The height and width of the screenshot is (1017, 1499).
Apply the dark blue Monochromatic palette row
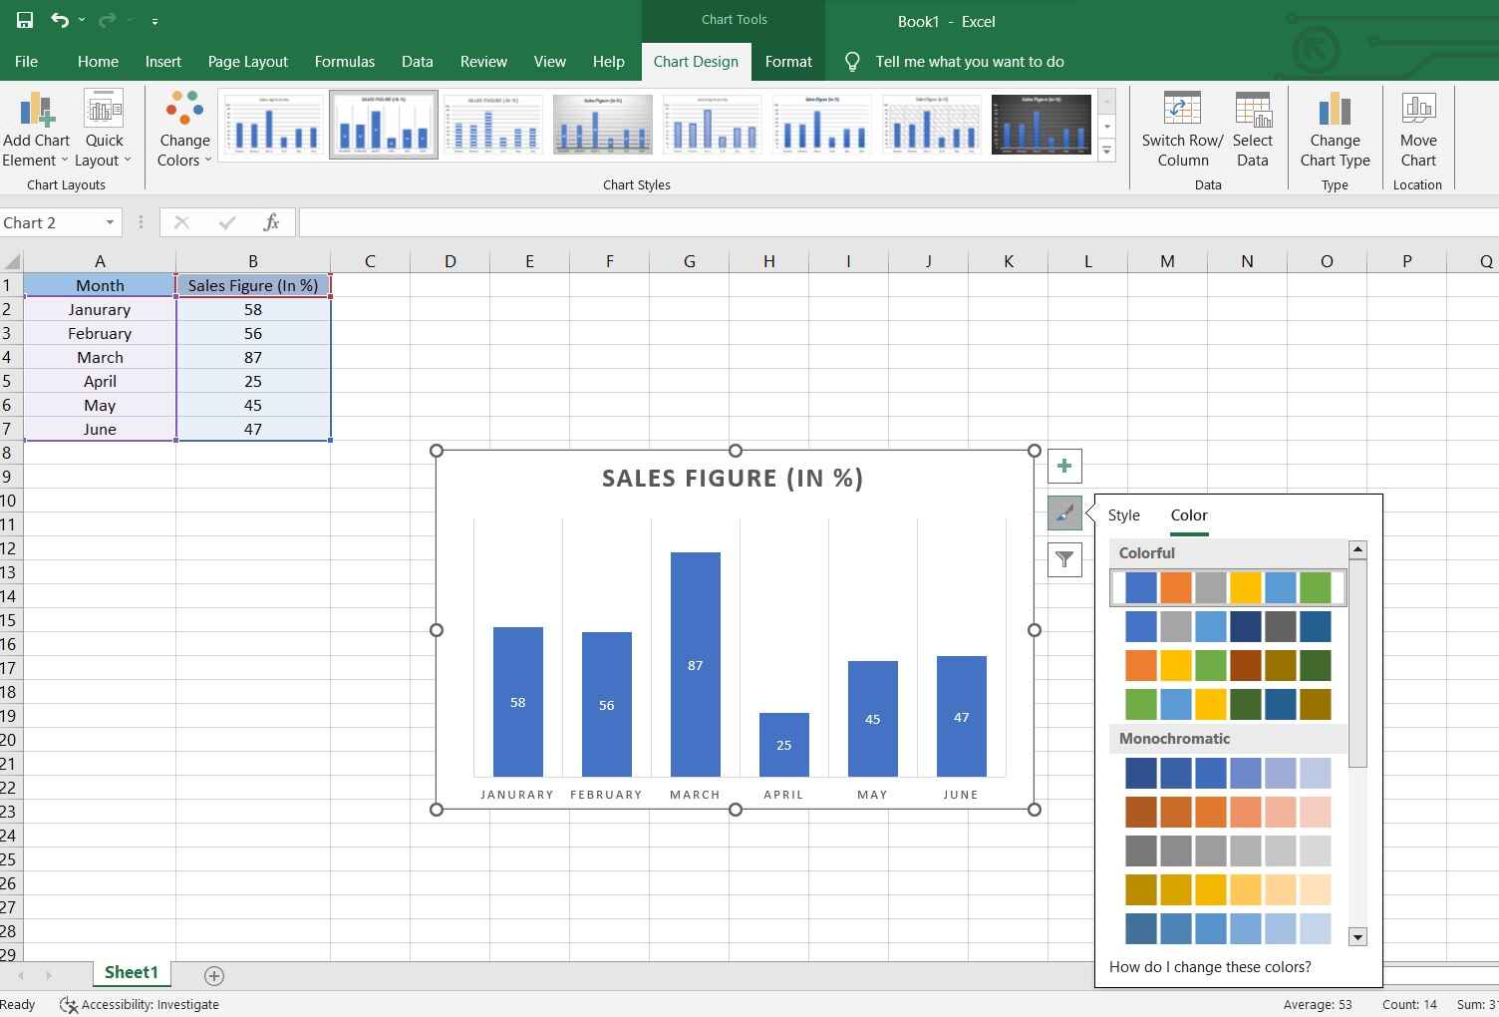(x=1228, y=773)
